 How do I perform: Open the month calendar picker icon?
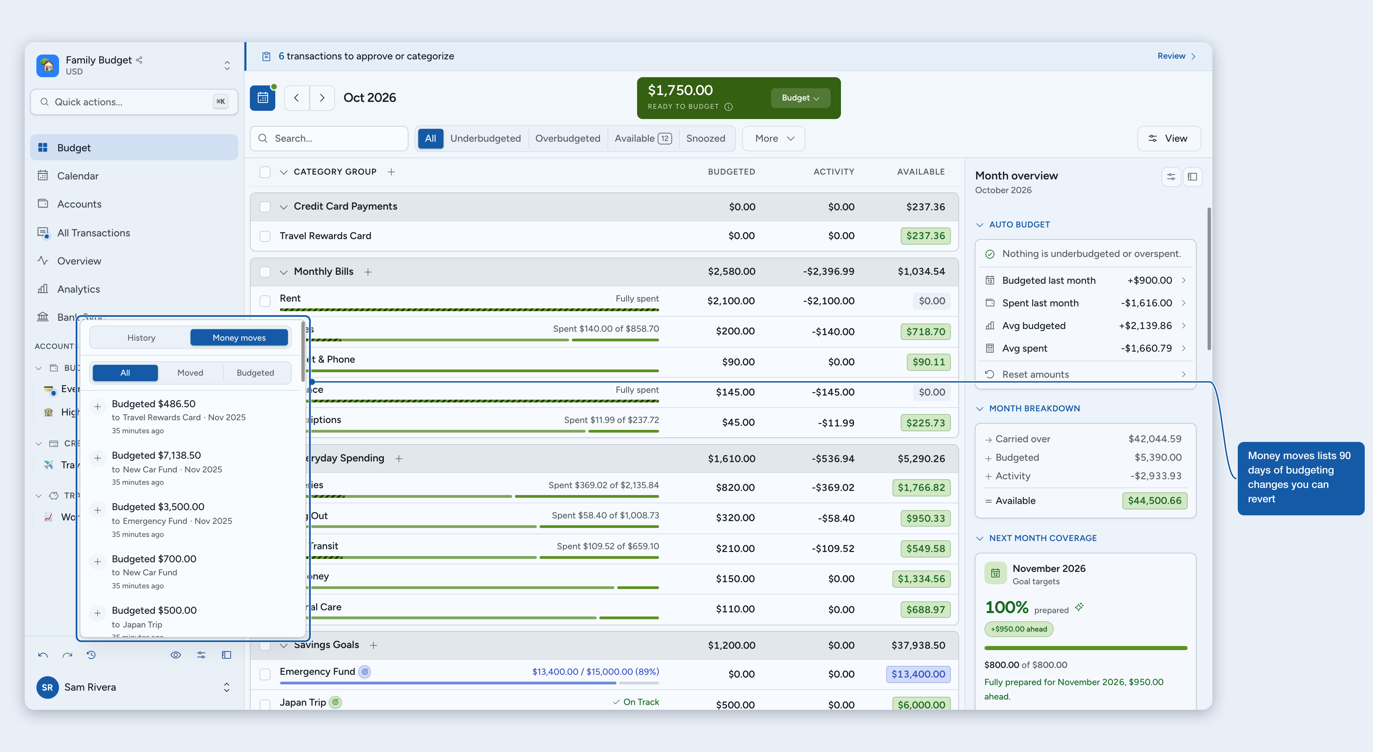(x=262, y=98)
